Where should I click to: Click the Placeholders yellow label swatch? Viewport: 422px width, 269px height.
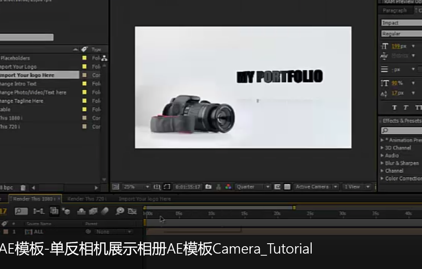pyautogui.click(x=85, y=58)
